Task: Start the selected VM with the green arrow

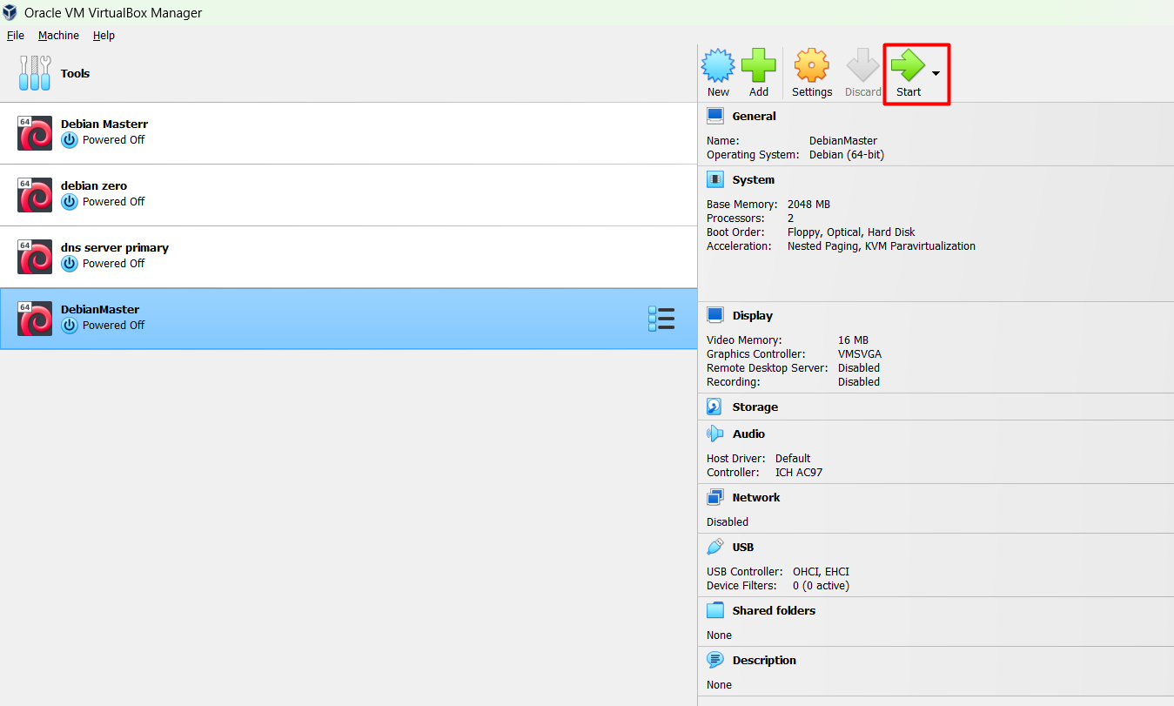Action: [908, 66]
